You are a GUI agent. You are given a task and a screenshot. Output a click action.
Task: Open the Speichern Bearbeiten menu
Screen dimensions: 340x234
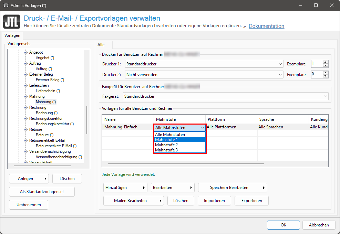click(233, 188)
